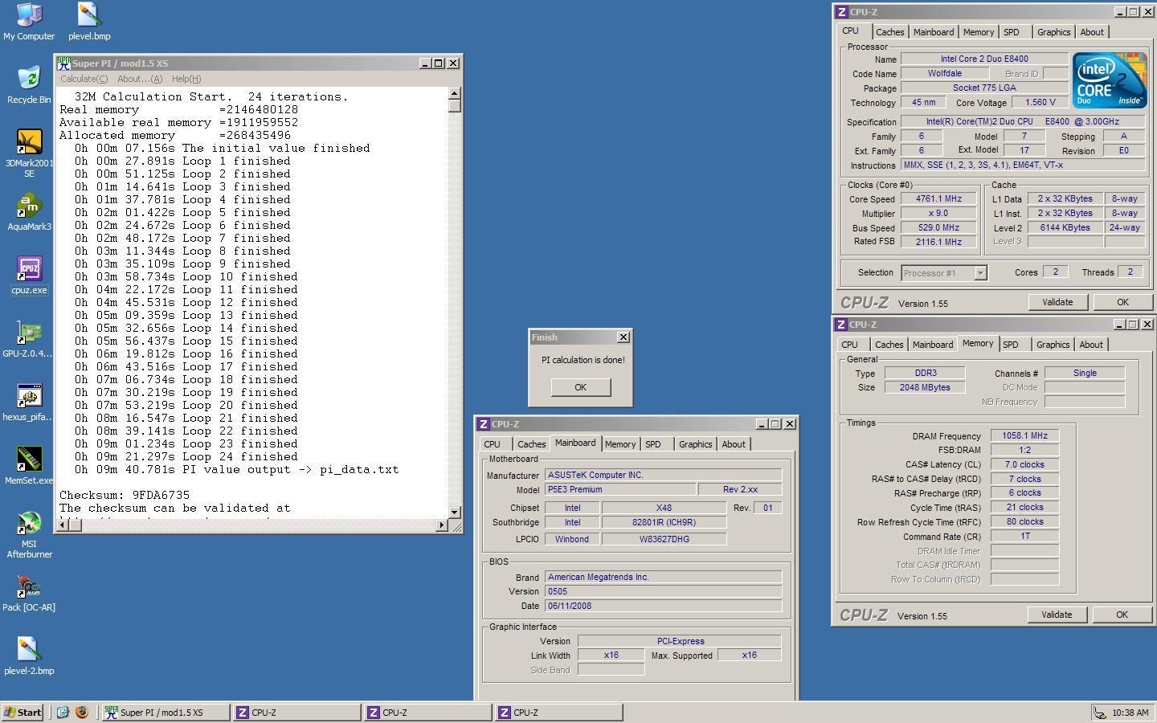This screenshot has width=1157, height=723.
Task: Click Loop 24 finished line
Action: tap(186, 456)
